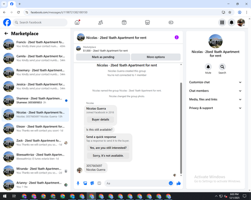Open Eliezer apartment conversation

pos(35,128)
